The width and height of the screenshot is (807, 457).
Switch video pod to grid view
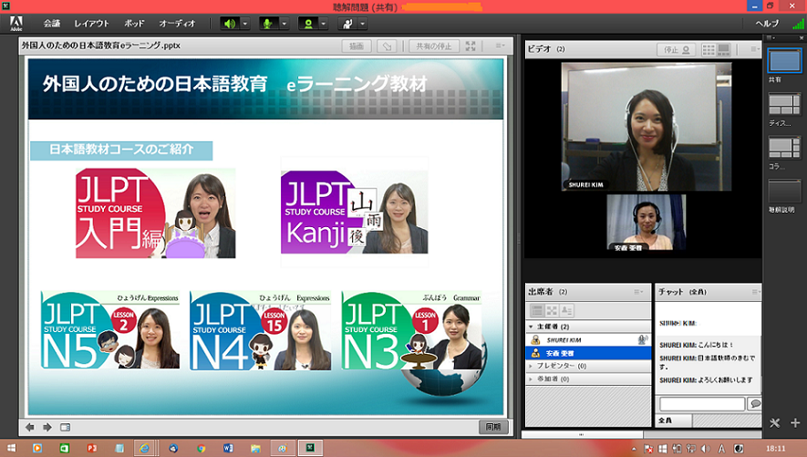coord(708,49)
